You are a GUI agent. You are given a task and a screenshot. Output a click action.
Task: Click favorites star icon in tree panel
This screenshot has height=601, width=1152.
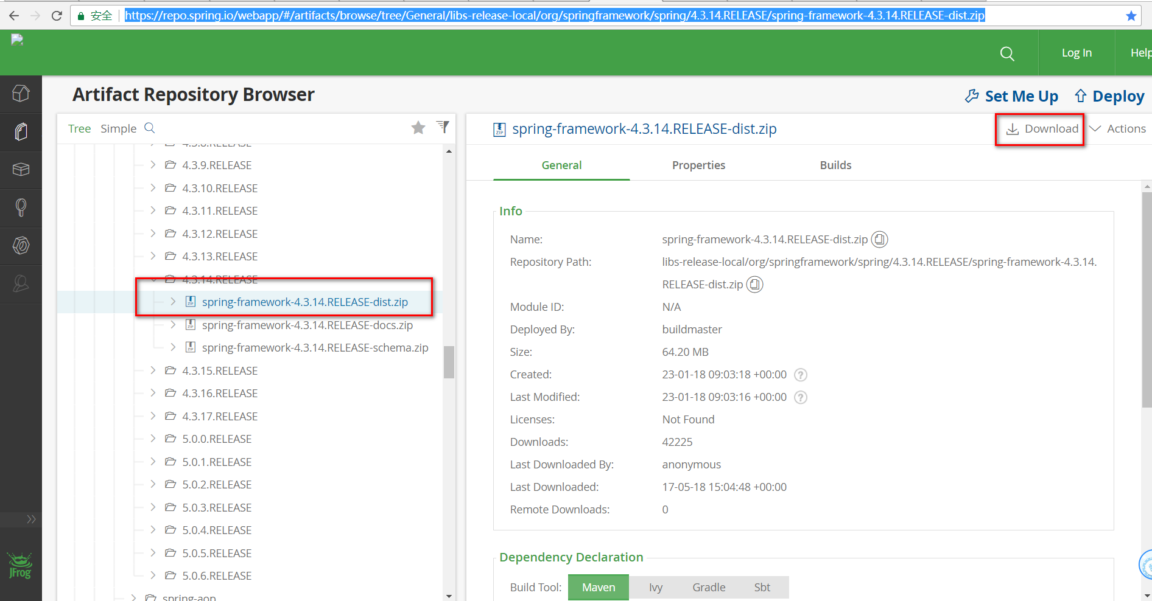[x=418, y=128]
